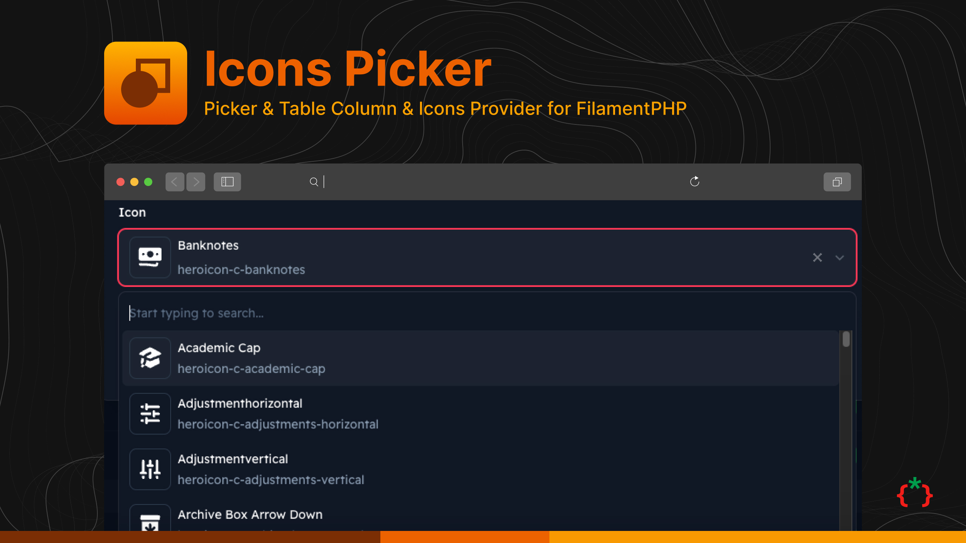Toggle the browser sidebar panel
This screenshot has width=966, height=543.
[x=227, y=182]
